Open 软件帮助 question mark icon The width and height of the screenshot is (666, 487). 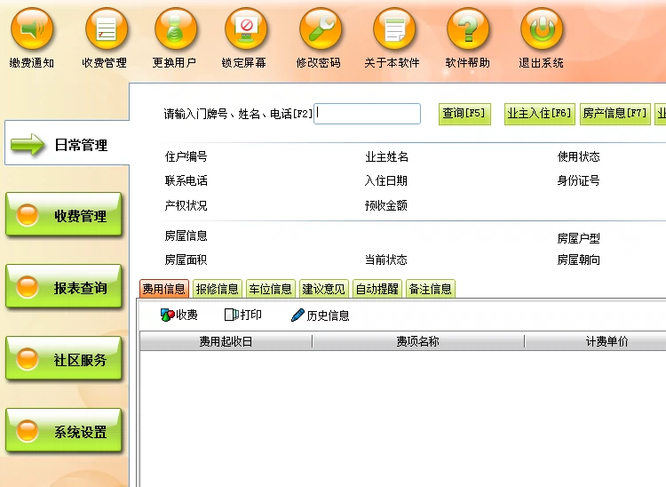pyautogui.click(x=468, y=29)
